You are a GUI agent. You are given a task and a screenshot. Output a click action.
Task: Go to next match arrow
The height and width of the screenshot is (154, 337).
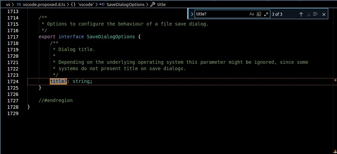point(309,14)
